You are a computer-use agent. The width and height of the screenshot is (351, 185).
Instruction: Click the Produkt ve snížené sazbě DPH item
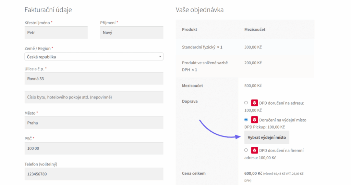click(205, 66)
